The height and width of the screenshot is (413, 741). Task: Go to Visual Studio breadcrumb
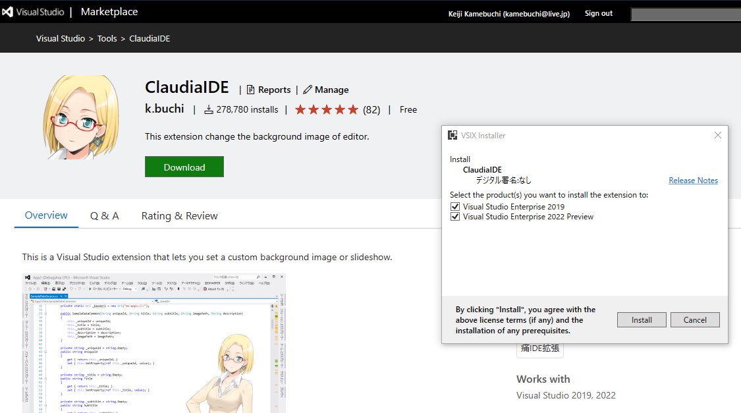[61, 39]
